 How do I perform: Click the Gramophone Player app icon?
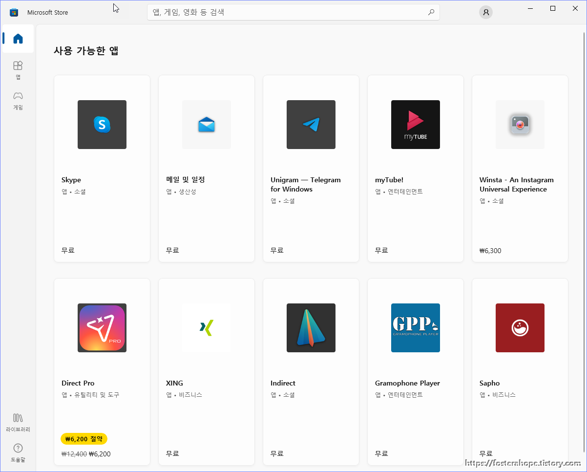tap(416, 328)
